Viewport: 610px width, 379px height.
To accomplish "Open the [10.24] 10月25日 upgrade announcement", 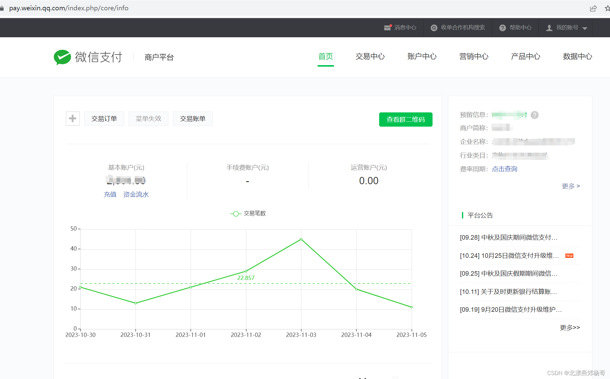I will [509, 256].
